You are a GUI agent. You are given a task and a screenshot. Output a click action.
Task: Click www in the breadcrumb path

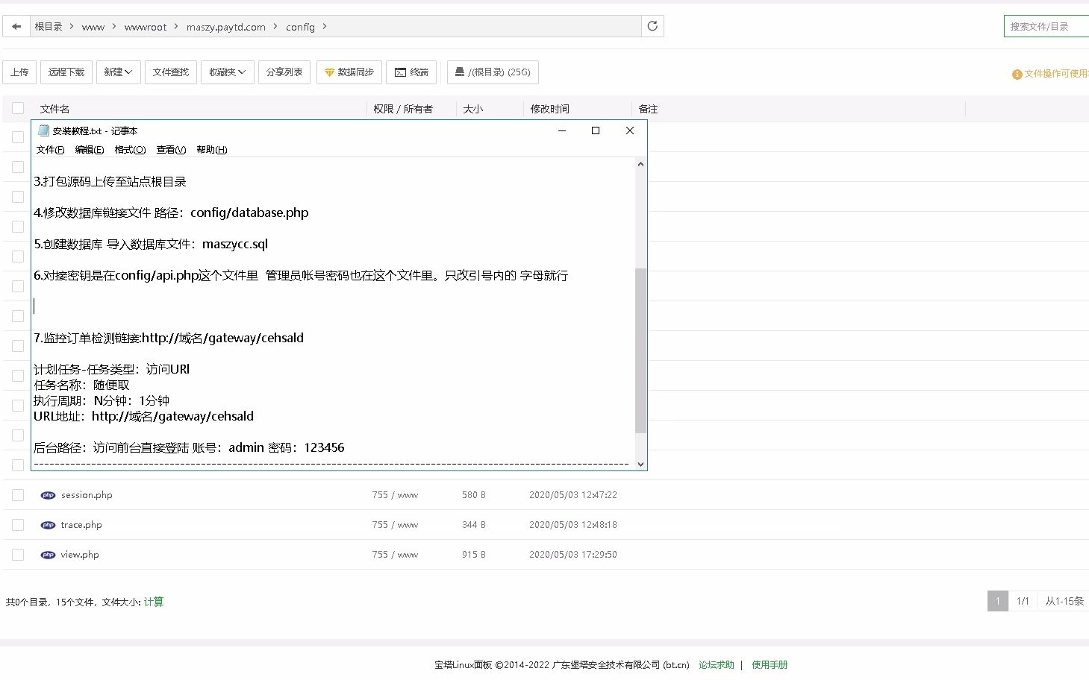pos(93,27)
